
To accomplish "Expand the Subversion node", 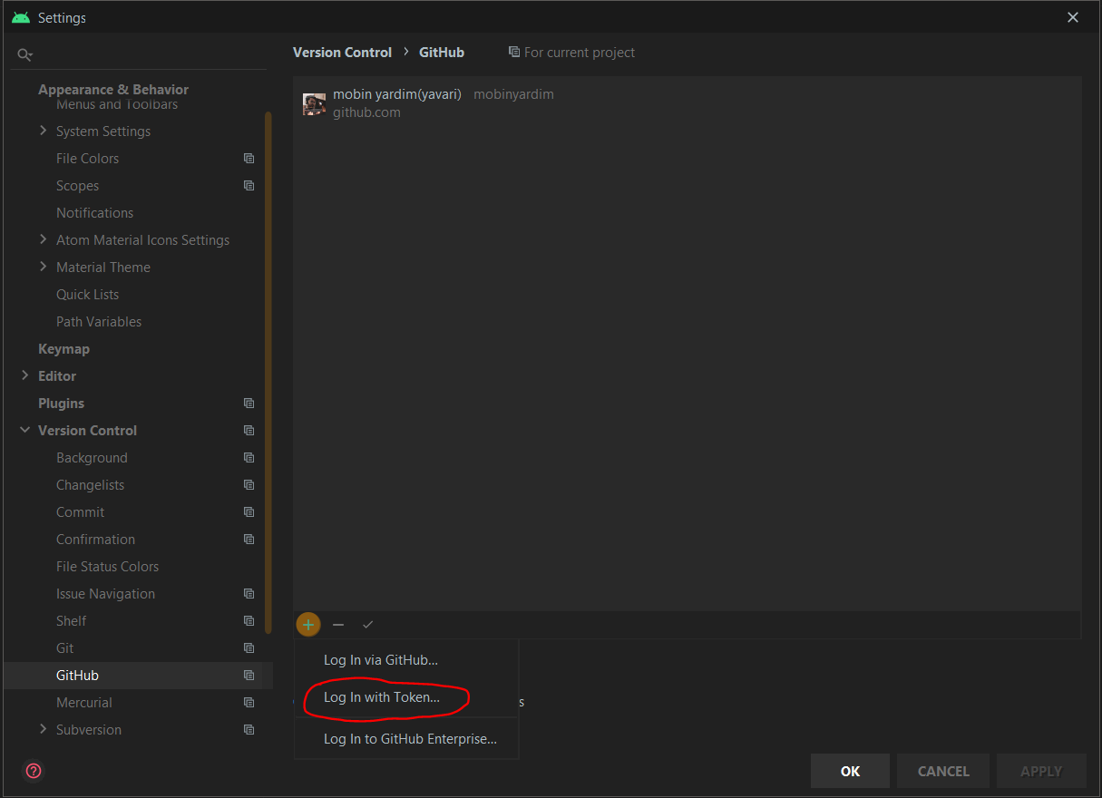I will pyautogui.click(x=43, y=730).
